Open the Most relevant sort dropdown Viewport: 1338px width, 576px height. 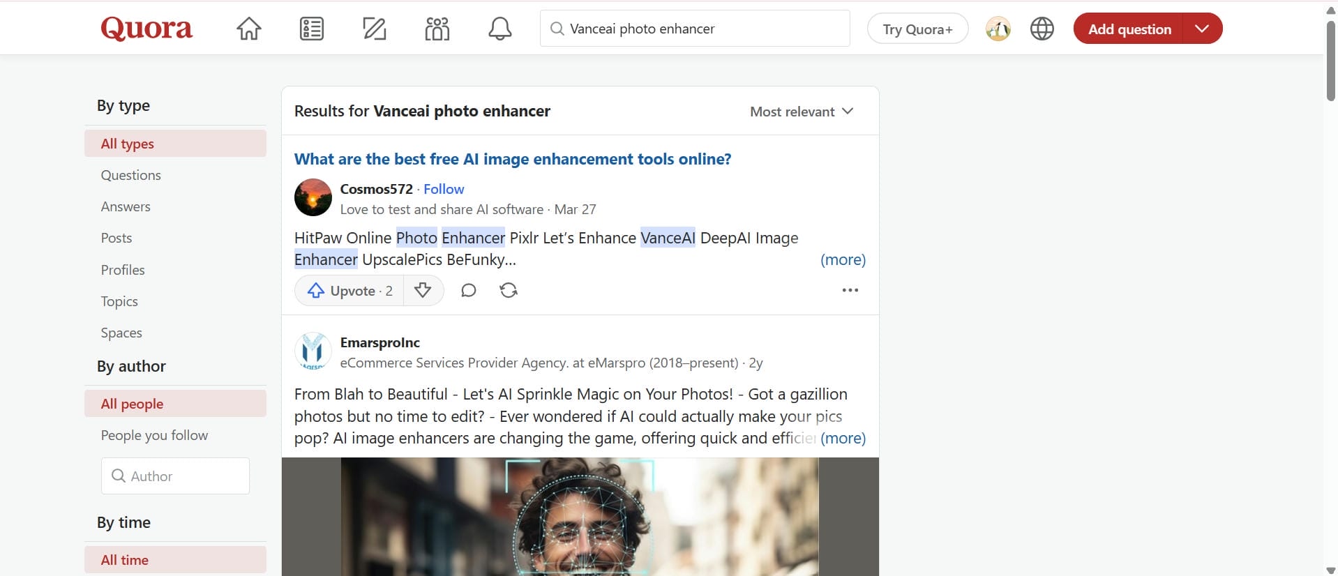click(802, 112)
